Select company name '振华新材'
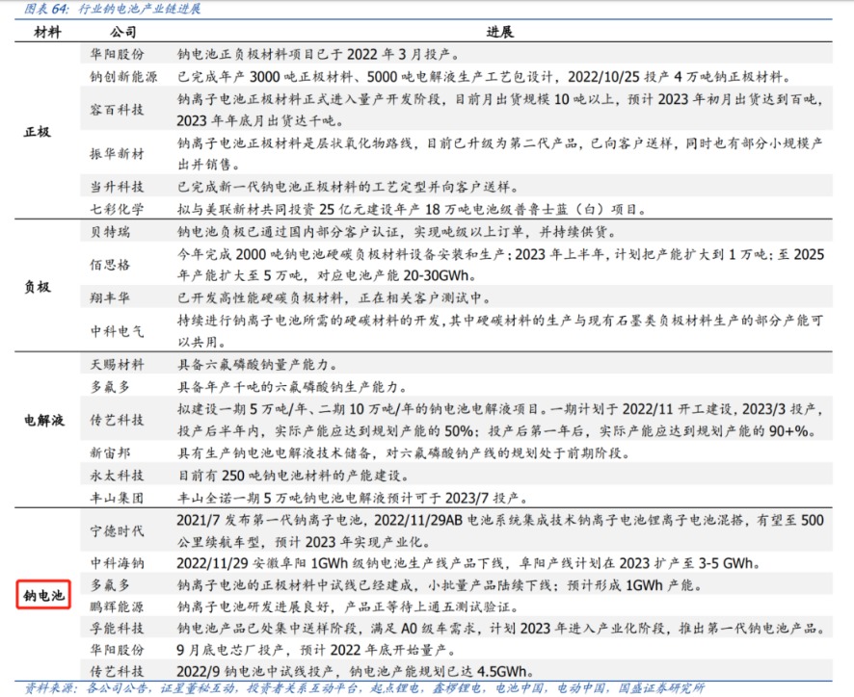854x697 pixels. click(x=117, y=154)
